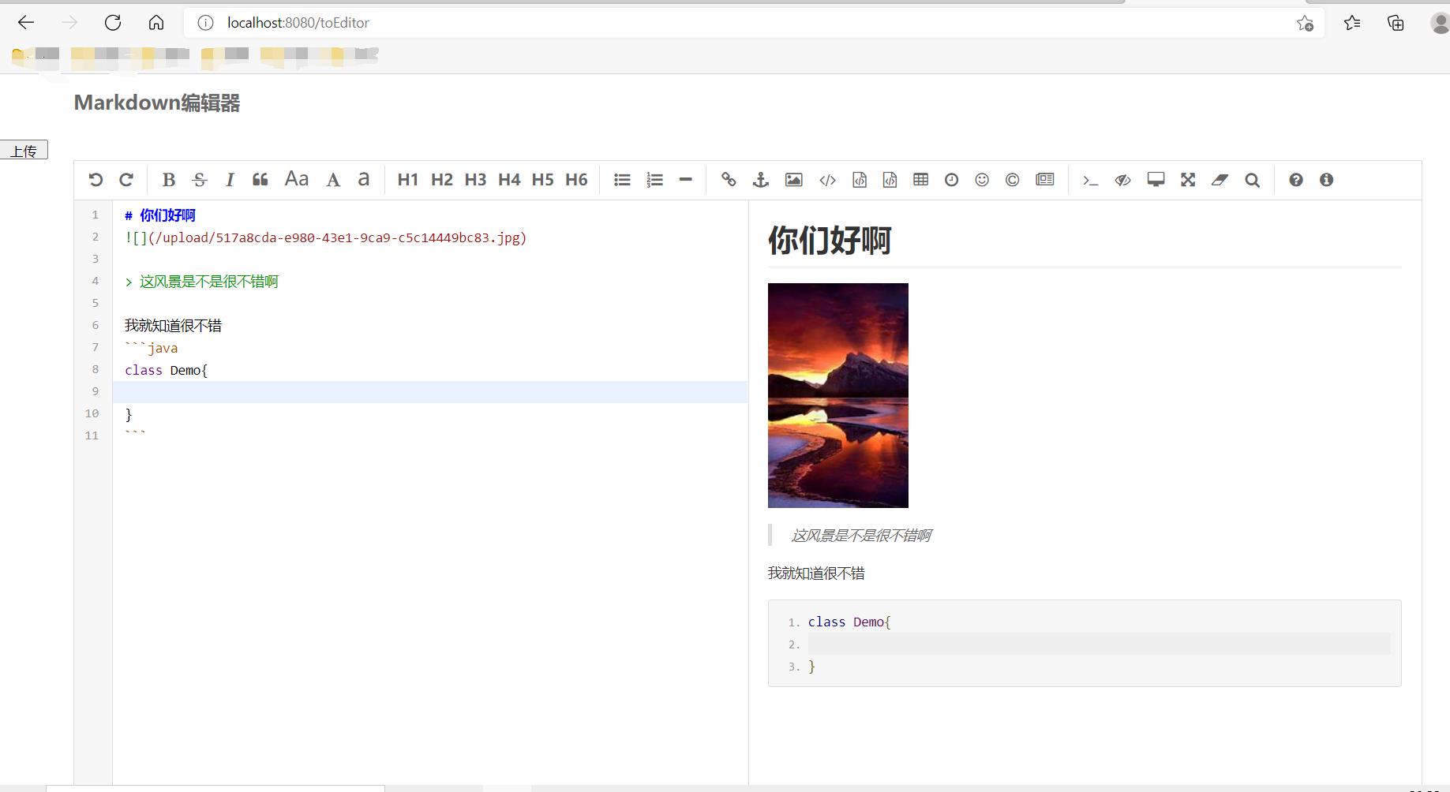Insert a reference anchor link
The height and width of the screenshot is (792, 1450).
[x=761, y=180]
